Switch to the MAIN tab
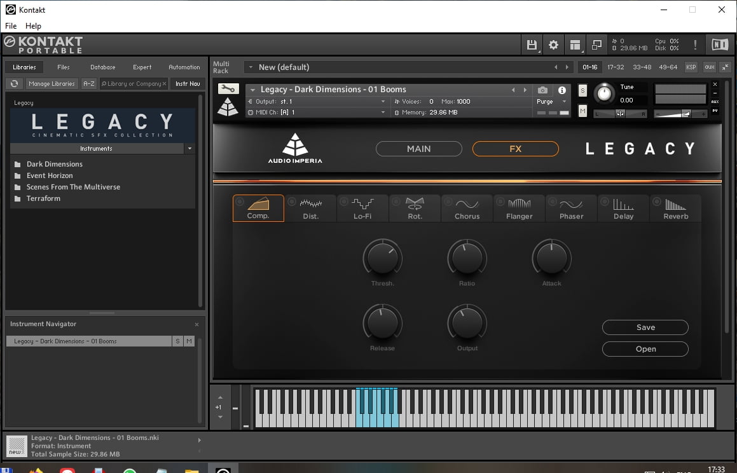Screen dimensions: 737x473 pyautogui.click(x=418, y=148)
